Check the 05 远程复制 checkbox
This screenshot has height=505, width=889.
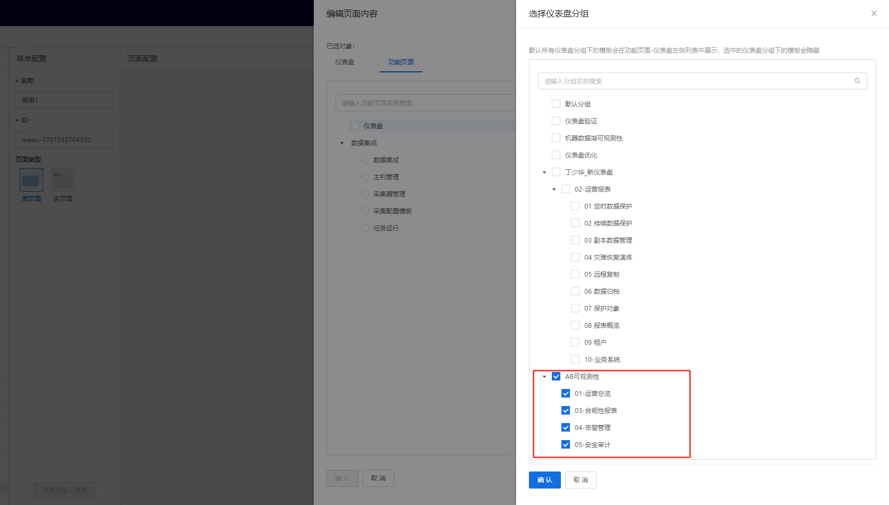pyautogui.click(x=575, y=274)
